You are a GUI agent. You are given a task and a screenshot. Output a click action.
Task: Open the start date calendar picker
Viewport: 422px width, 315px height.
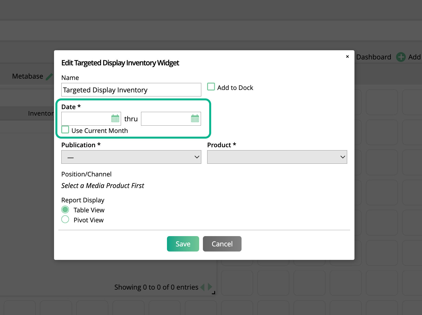pyautogui.click(x=115, y=118)
